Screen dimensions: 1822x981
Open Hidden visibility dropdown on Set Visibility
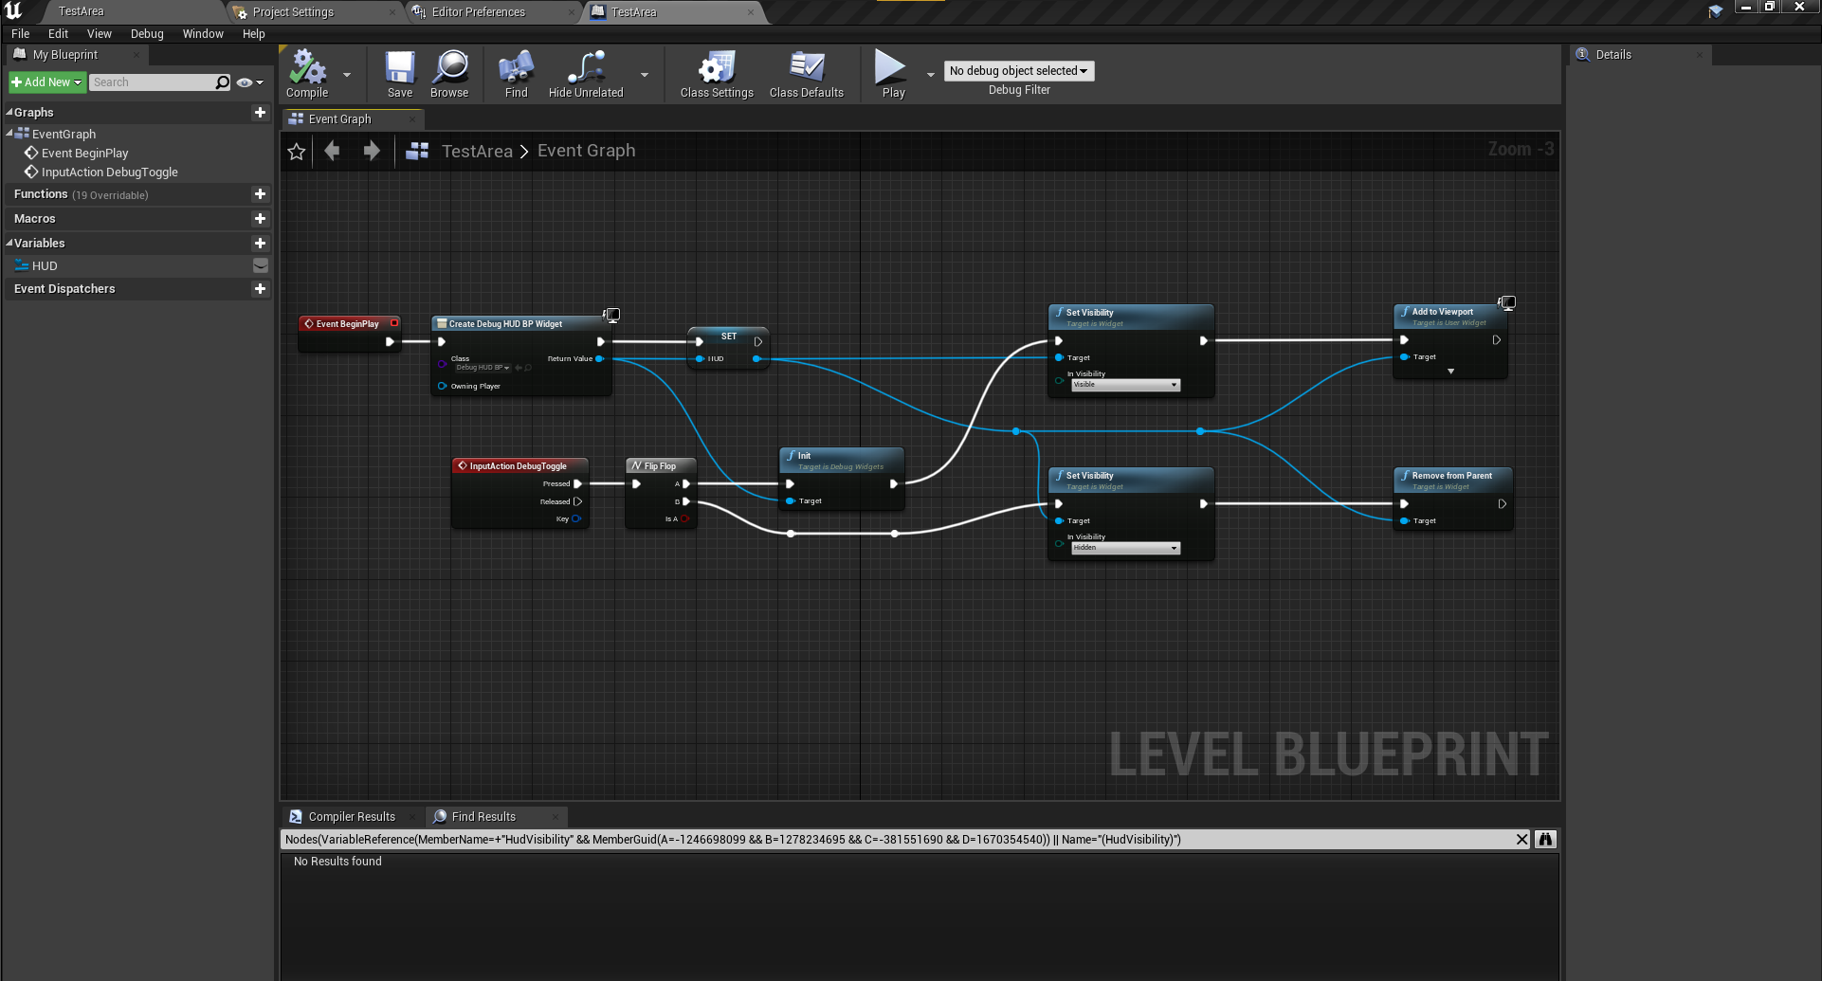1125,548
